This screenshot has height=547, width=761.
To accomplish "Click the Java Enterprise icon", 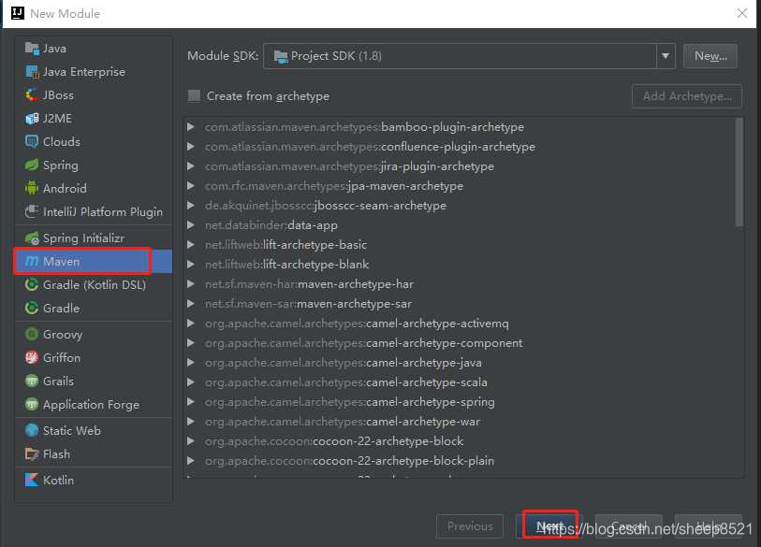I will click(x=32, y=72).
